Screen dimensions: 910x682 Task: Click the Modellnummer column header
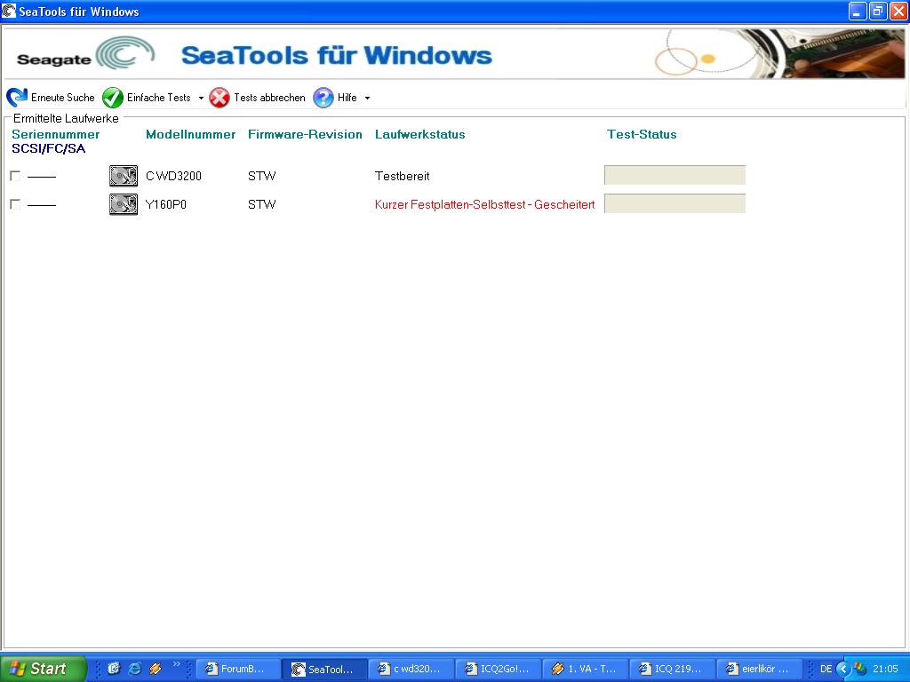click(190, 135)
